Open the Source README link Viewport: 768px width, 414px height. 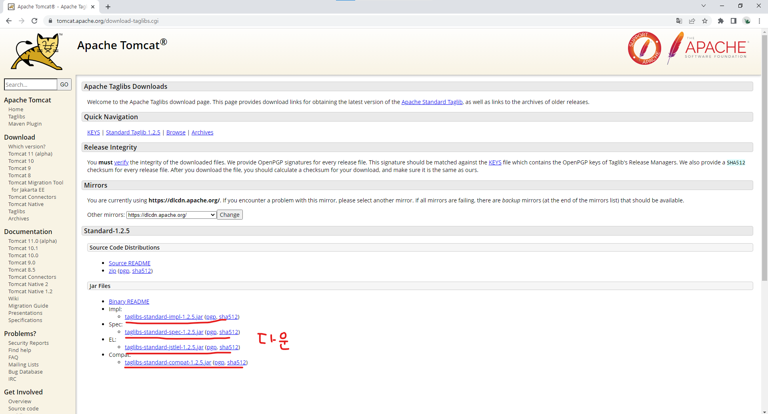(130, 263)
